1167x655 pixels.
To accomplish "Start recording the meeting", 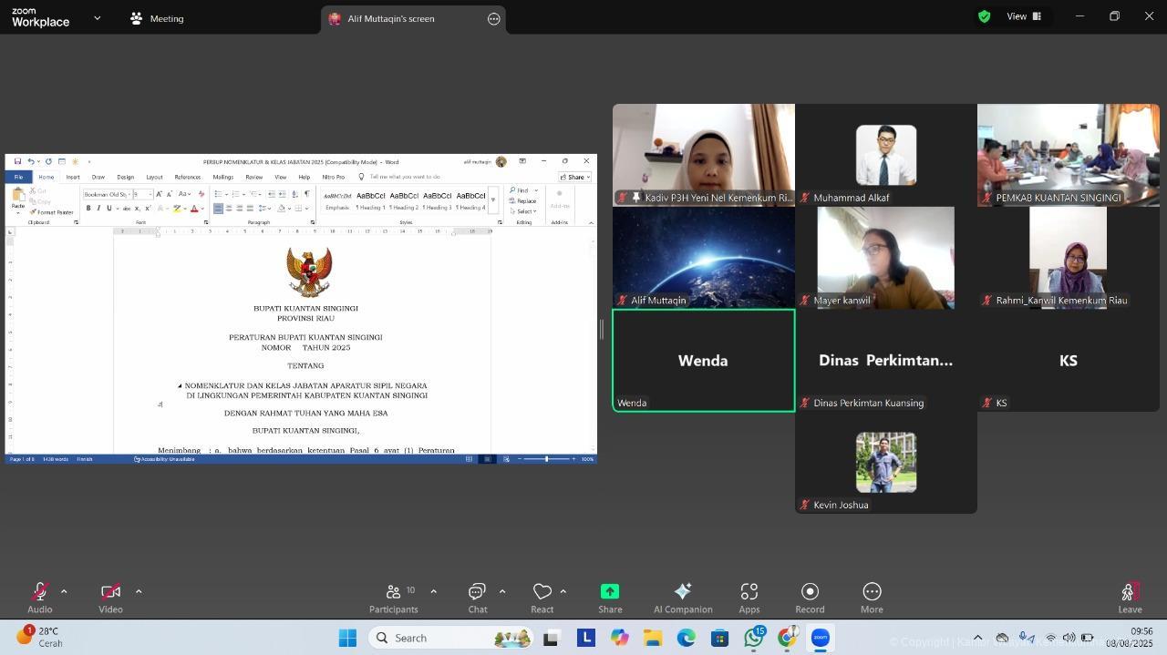I will (810, 598).
